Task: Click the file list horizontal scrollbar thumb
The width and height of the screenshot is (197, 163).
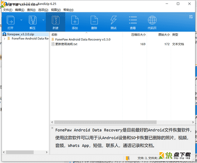Action: click(105, 122)
